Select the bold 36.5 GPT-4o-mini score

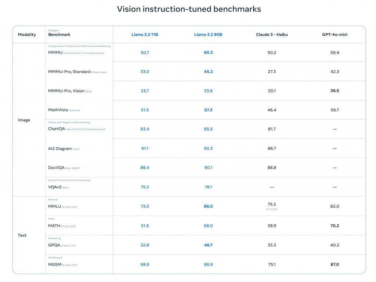(335, 90)
